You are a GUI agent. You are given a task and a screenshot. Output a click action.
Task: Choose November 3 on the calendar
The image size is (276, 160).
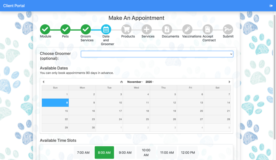click(x=109, y=94)
